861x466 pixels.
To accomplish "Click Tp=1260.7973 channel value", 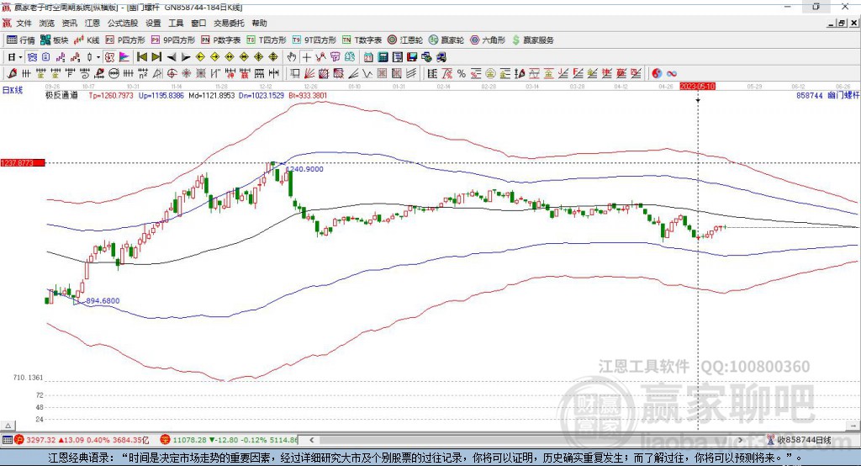I will (x=111, y=95).
